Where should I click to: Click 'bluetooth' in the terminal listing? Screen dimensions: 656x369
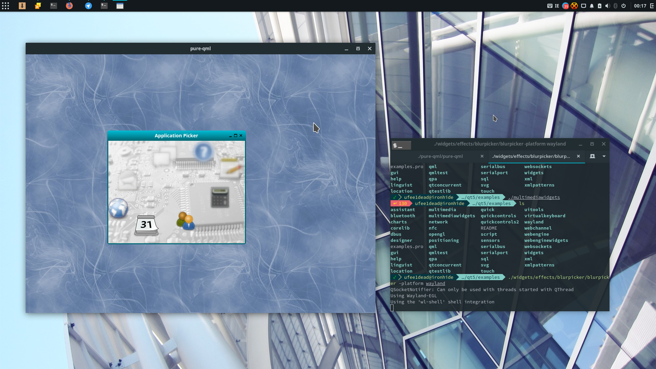coord(402,216)
